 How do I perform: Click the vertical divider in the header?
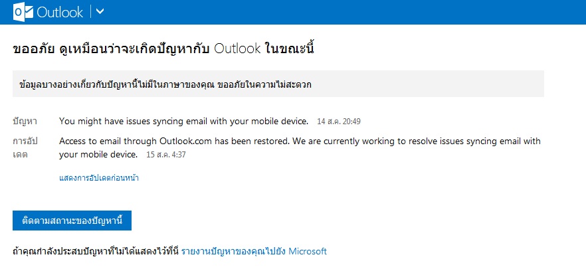tap(90, 12)
